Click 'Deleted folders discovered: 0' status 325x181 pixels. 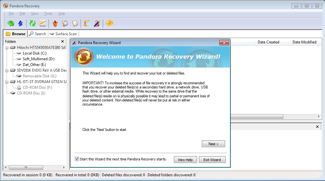pos(171,175)
